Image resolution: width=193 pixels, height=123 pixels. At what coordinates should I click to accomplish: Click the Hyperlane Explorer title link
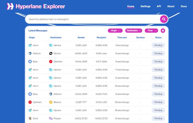click(x=40, y=7)
